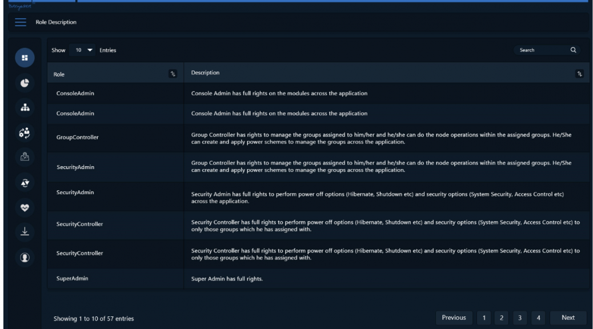Open the pie chart reports icon
The width and height of the screenshot is (593, 329).
coord(25,83)
